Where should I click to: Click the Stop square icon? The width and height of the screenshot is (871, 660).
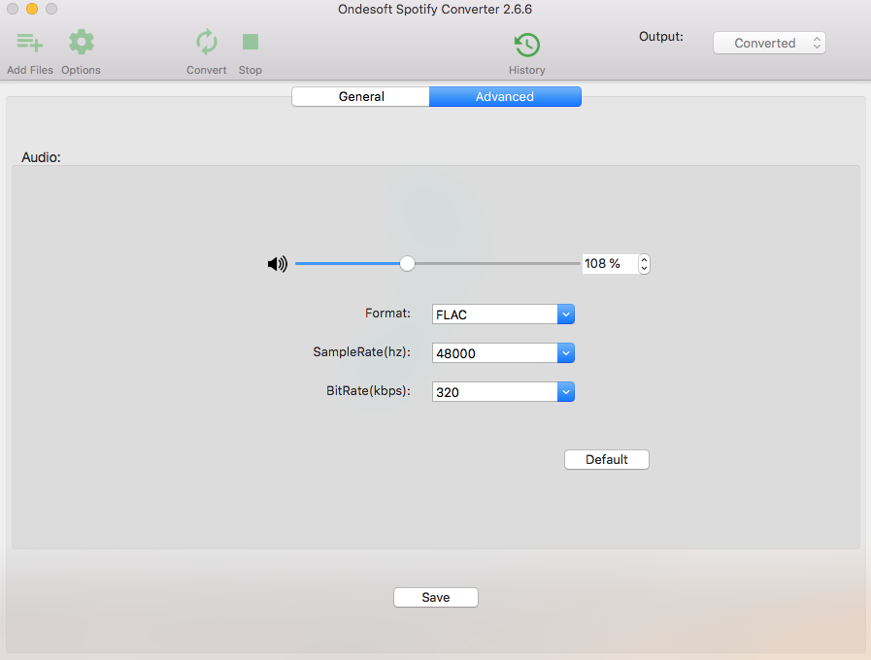click(x=250, y=42)
